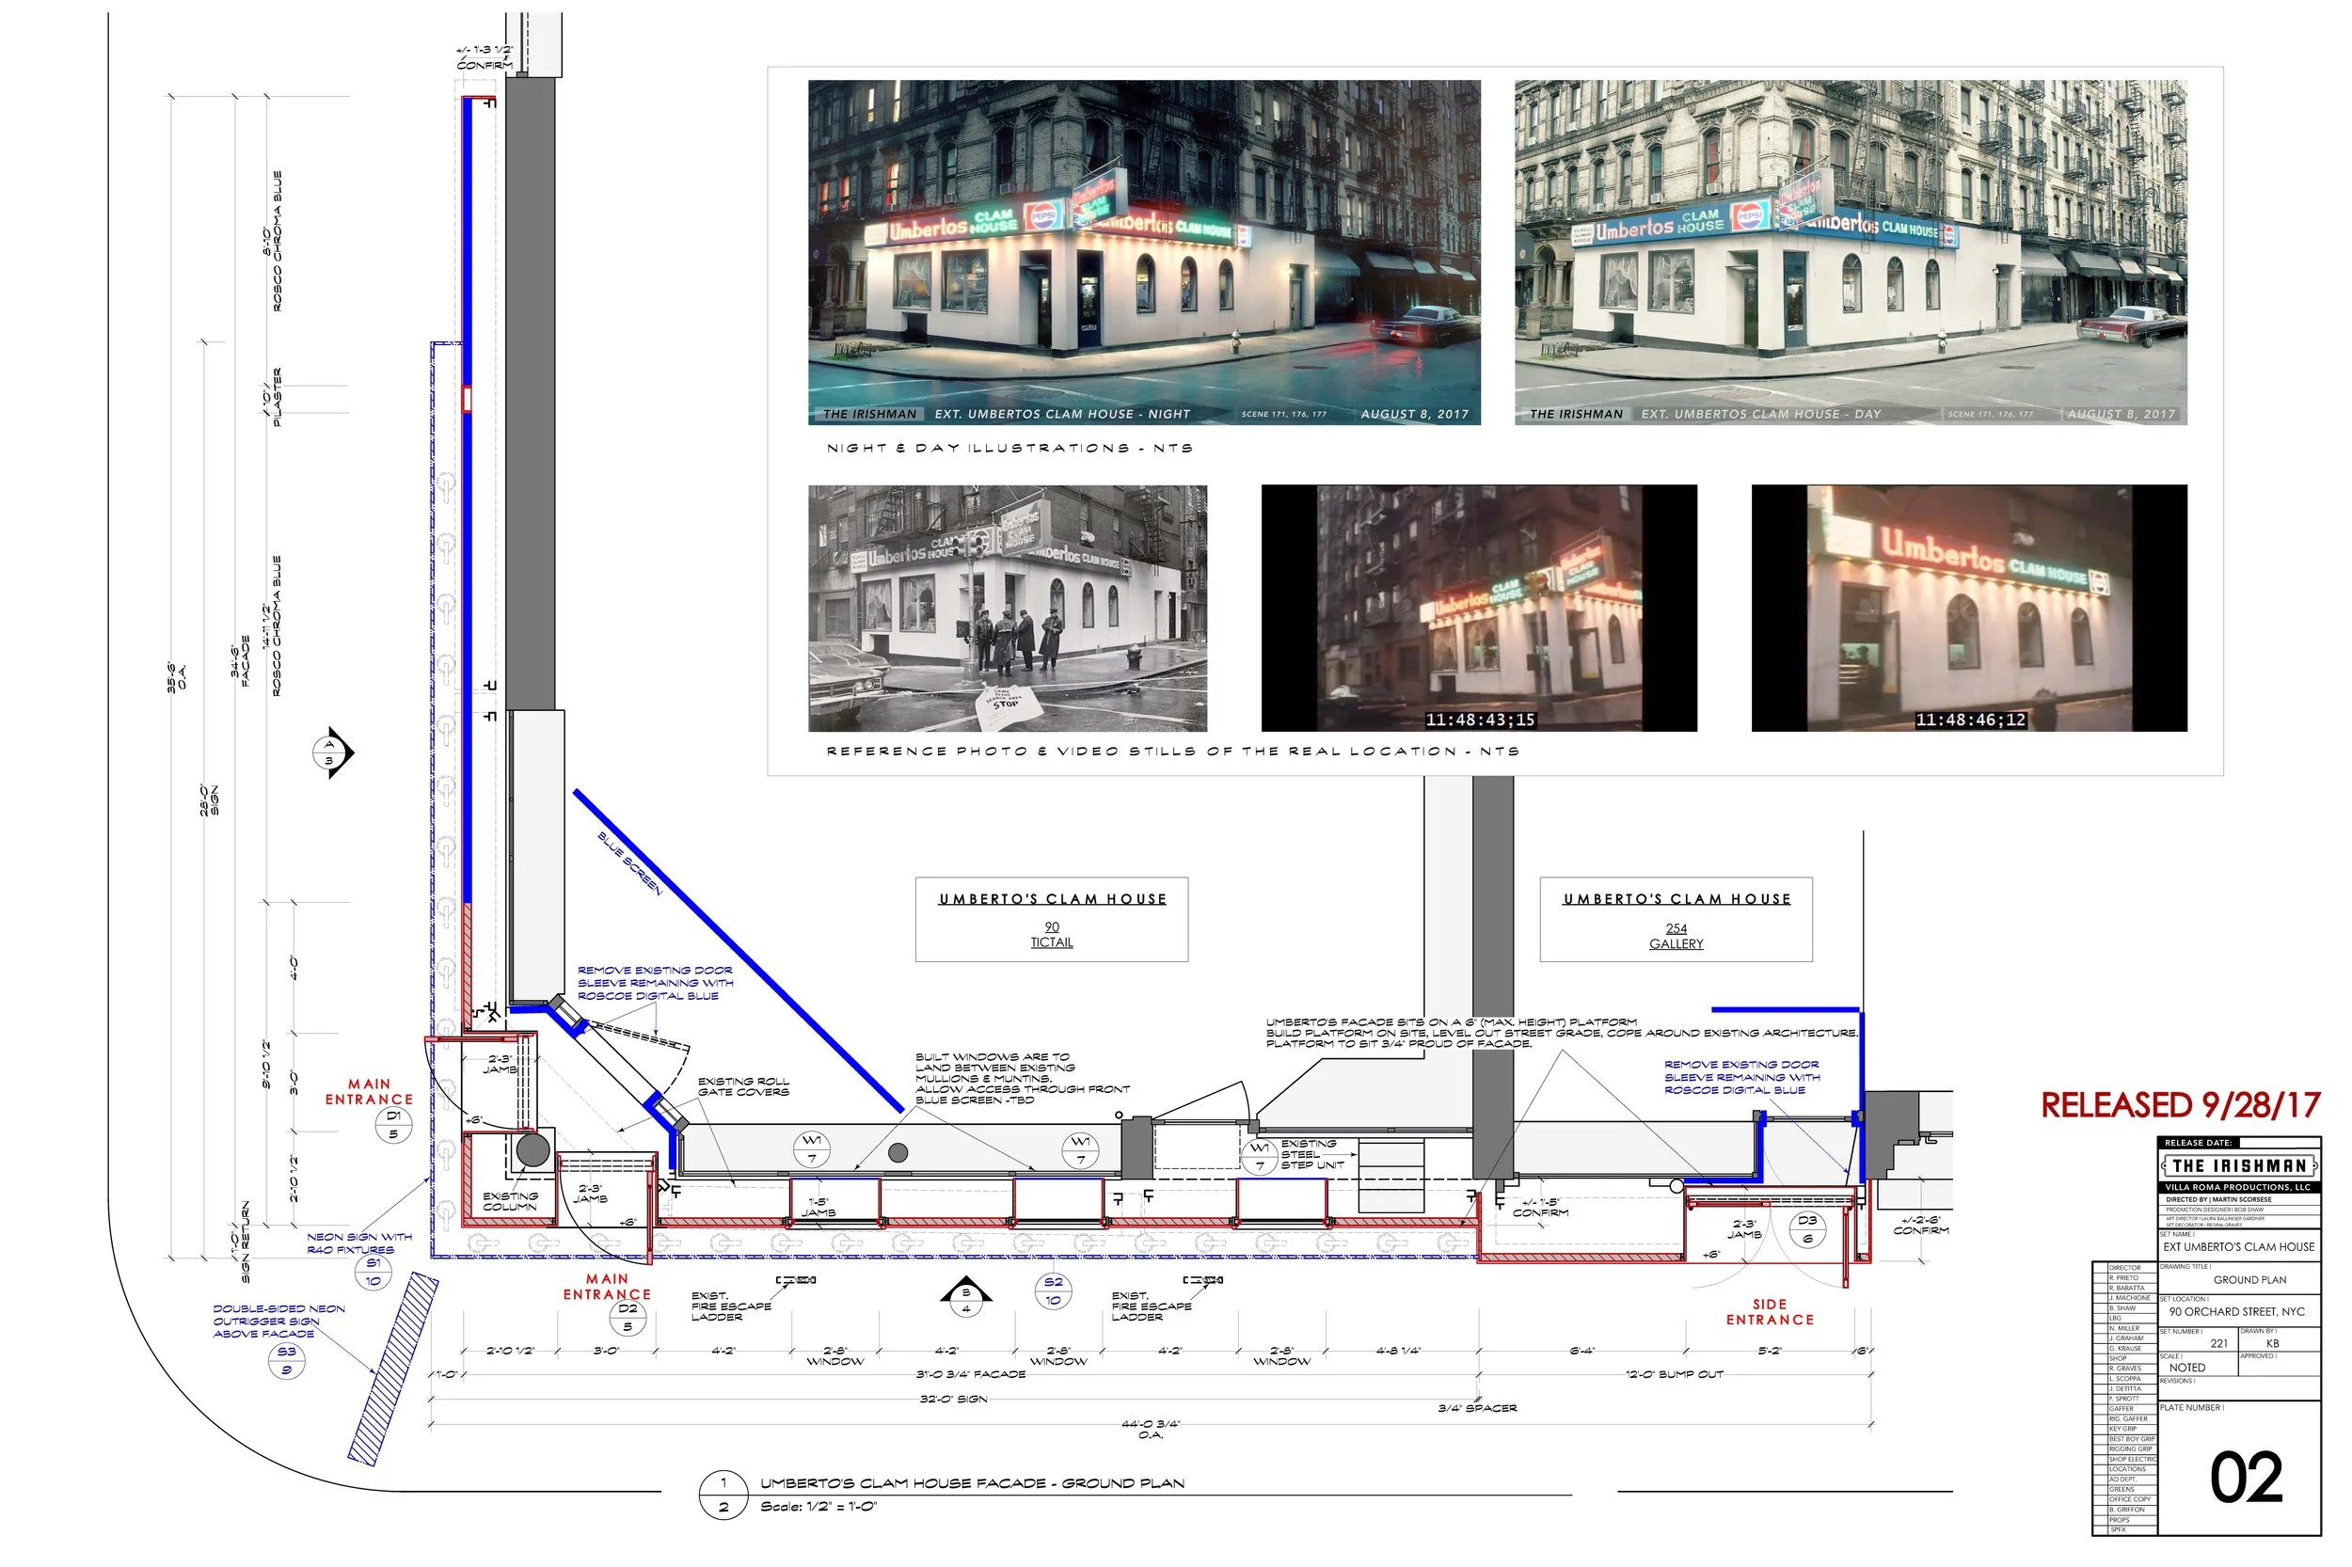Click the S1 neon sign callout bubble

coord(373,1272)
